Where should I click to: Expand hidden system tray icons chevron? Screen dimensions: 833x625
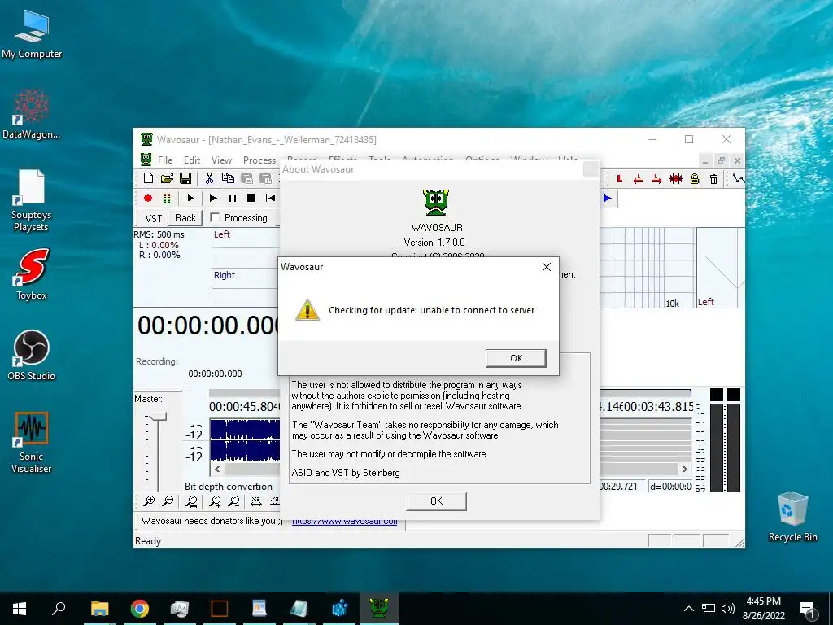tap(688, 609)
